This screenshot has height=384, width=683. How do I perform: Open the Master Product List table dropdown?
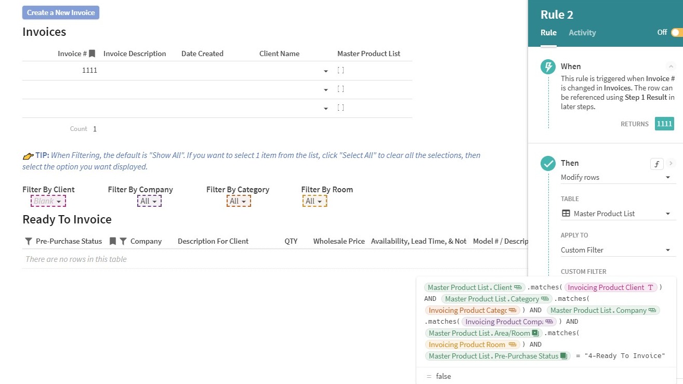tap(618, 214)
